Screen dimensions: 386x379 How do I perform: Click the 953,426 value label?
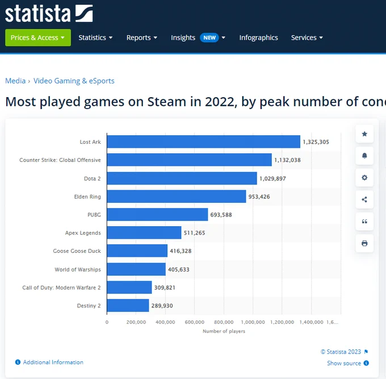point(259,197)
